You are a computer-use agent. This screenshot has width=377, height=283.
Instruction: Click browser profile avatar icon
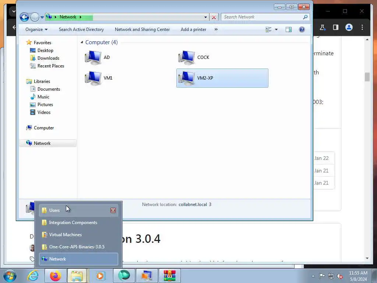coord(349,27)
